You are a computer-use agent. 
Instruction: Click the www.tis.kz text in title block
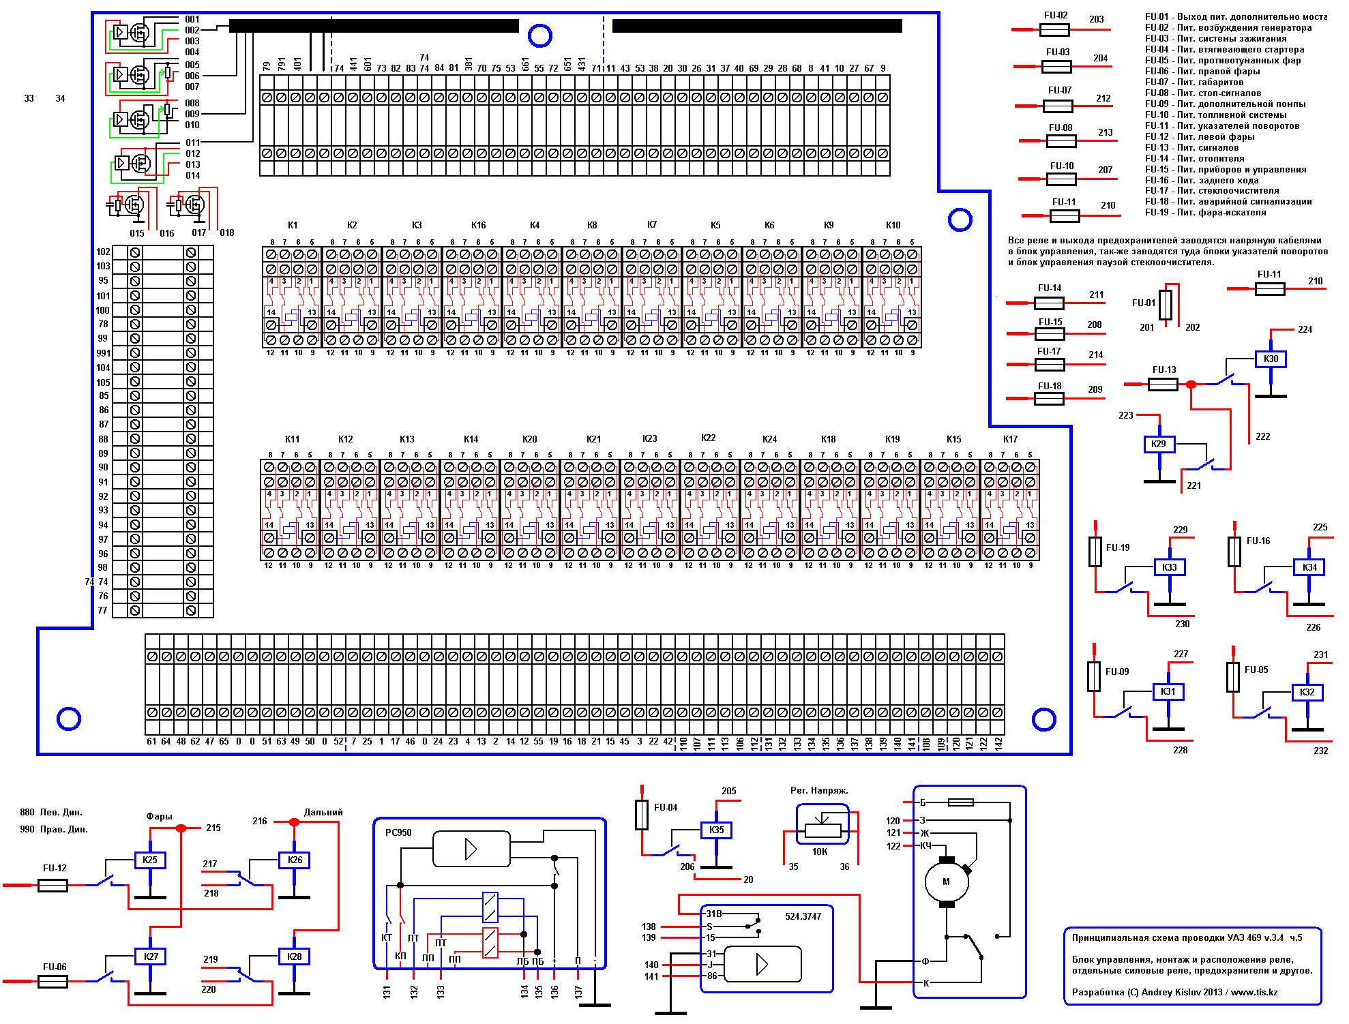[x=1254, y=992]
